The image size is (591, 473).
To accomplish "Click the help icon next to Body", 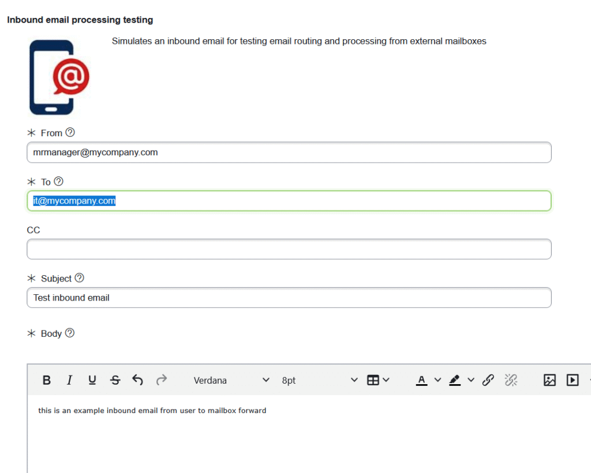I will 70,333.
